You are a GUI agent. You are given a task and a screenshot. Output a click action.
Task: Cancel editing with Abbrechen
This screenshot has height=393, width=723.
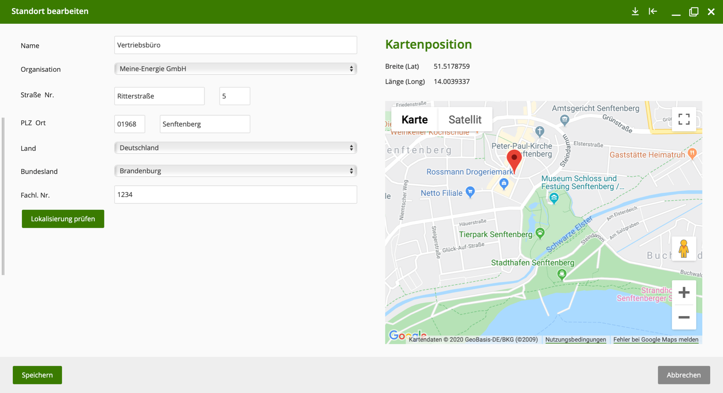683,375
